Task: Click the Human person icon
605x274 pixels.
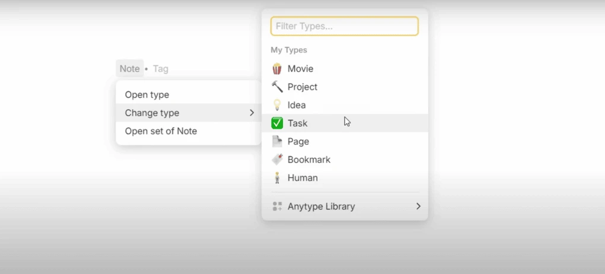Action: pyautogui.click(x=277, y=177)
